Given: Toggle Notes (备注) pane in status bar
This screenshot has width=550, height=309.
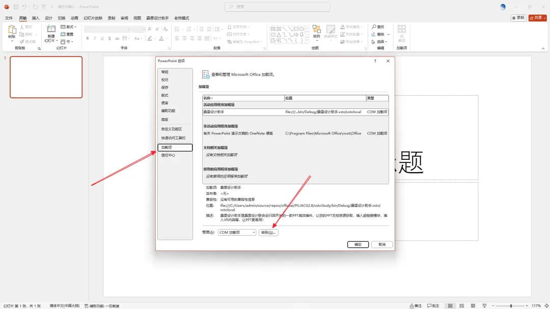Looking at the screenshot, I should pyautogui.click(x=416, y=306).
